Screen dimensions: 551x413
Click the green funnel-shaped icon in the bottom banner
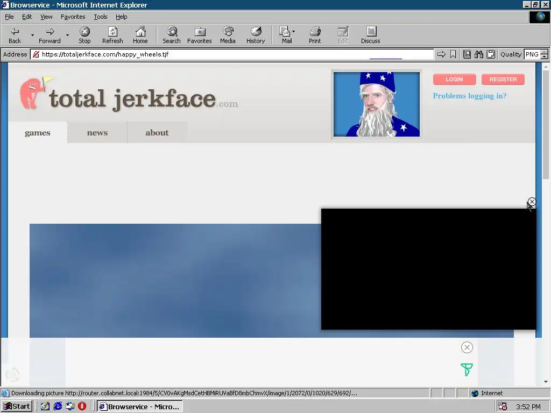[467, 369]
